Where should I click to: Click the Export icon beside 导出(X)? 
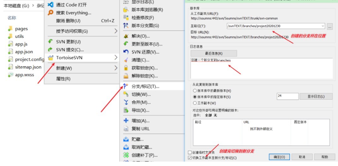[x=126, y=110]
